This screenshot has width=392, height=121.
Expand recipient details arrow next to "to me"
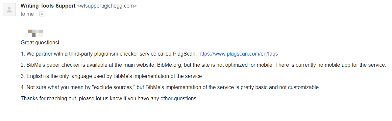(x=42, y=14)
